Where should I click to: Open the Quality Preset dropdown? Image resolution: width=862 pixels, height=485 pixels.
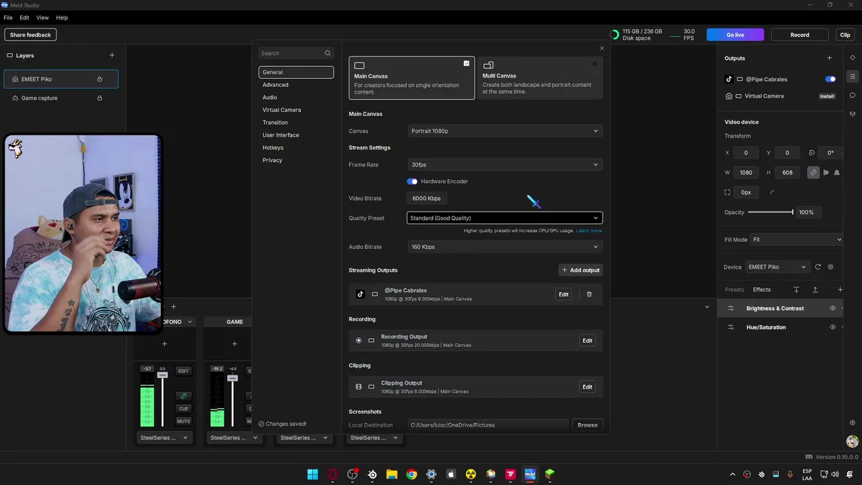504,218
